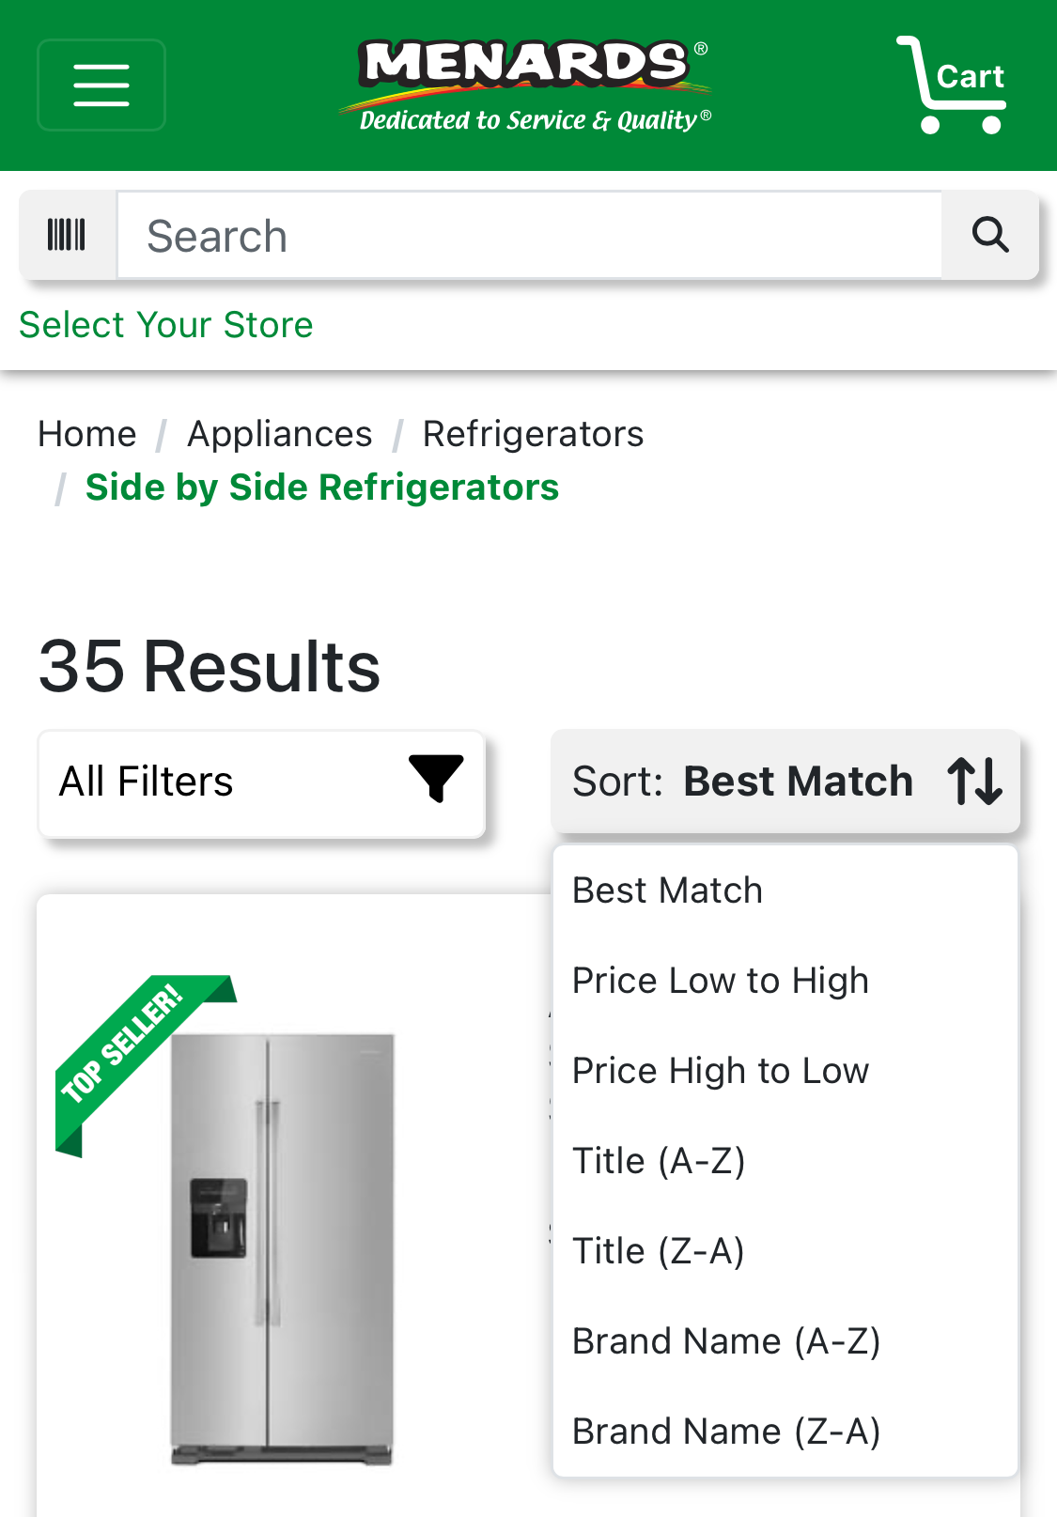Image resolution: width=1057 pixels, height=1517 pixels.
Task: Choose Title (Z-A) from sort menu
Action: tap(658, 1250)
